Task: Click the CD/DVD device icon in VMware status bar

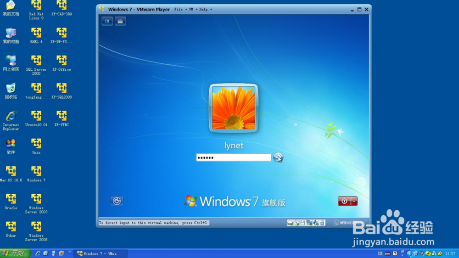Action: pos(297,223)
